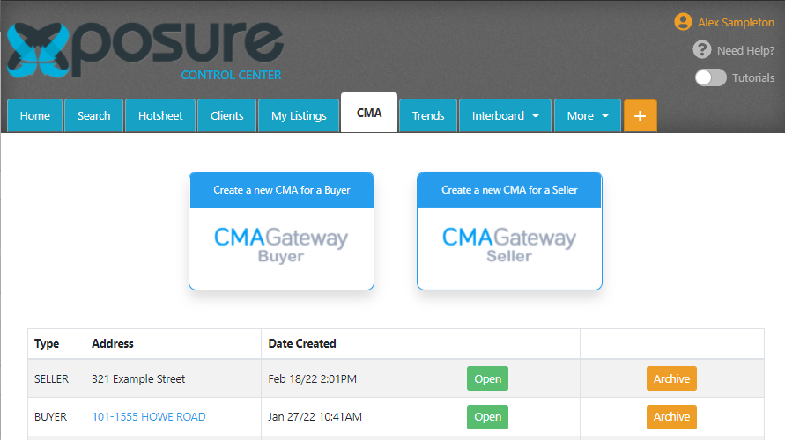785x440 pixels.
Task: Expand the Interboard dropdown menu
Action: 505,116
